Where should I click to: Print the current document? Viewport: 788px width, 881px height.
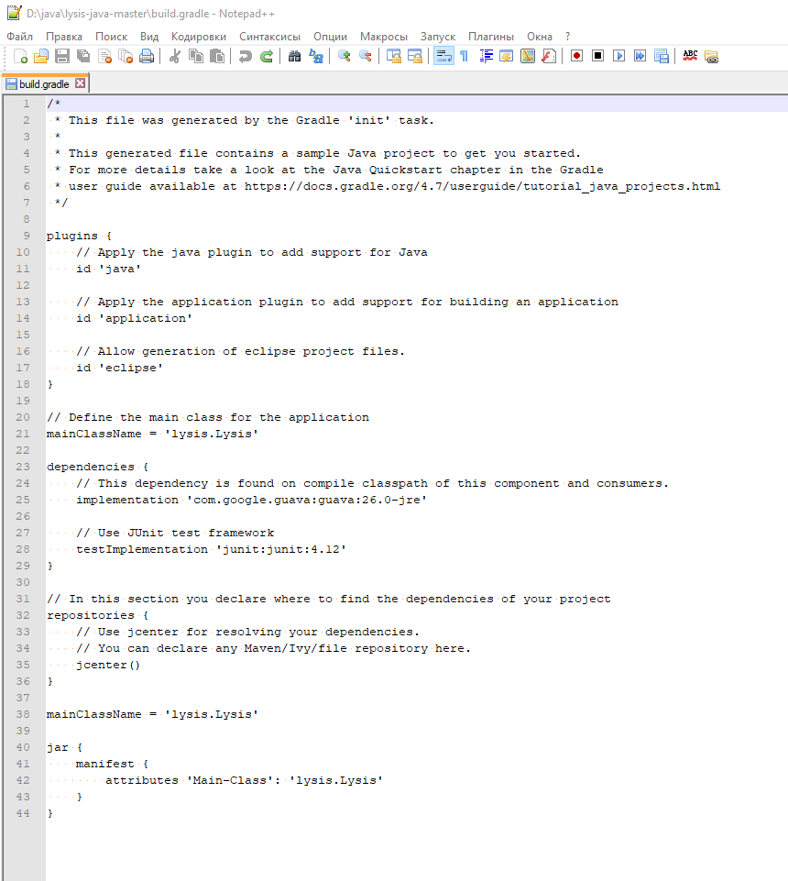point(145,55)
